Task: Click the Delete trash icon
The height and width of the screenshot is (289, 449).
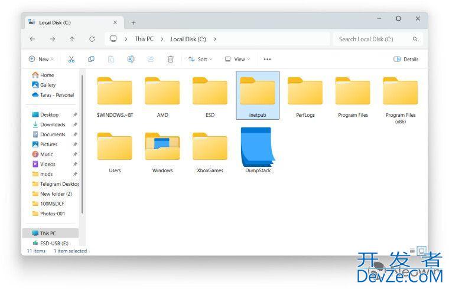Action: pyautogui.click(x=170, y=59)
